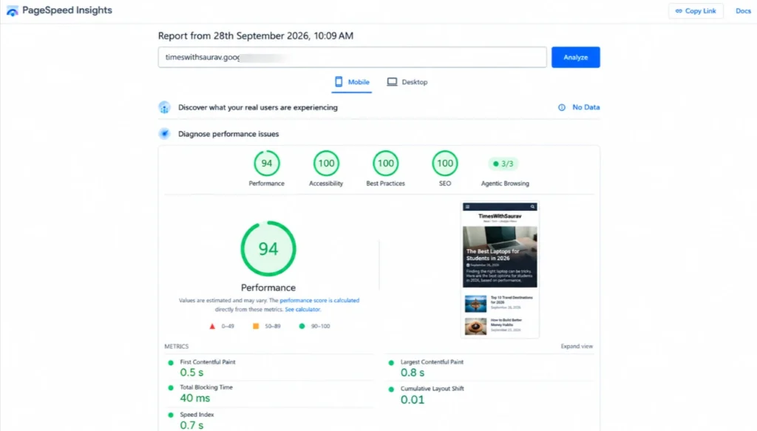Open the performance score is calculated link
The width and height of the screenshot is (757, 431).
[319, 300]
